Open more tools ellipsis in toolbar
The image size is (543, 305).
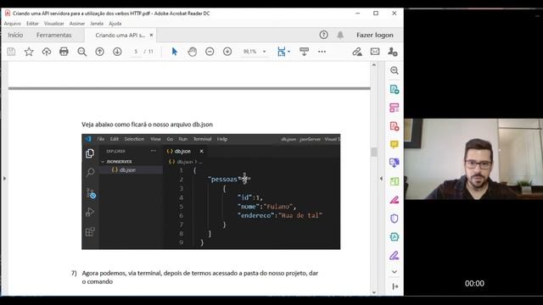click(x=322, y=52)
